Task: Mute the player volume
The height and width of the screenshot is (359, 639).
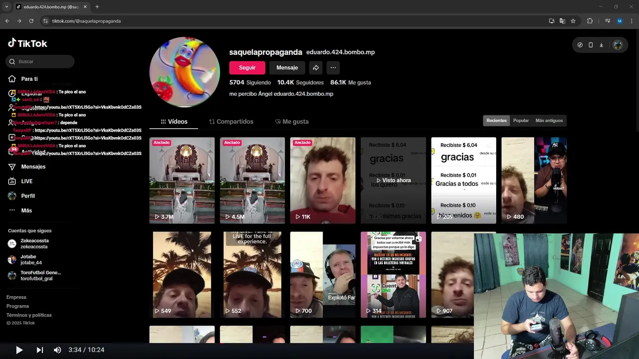Action: click(57, 350)
